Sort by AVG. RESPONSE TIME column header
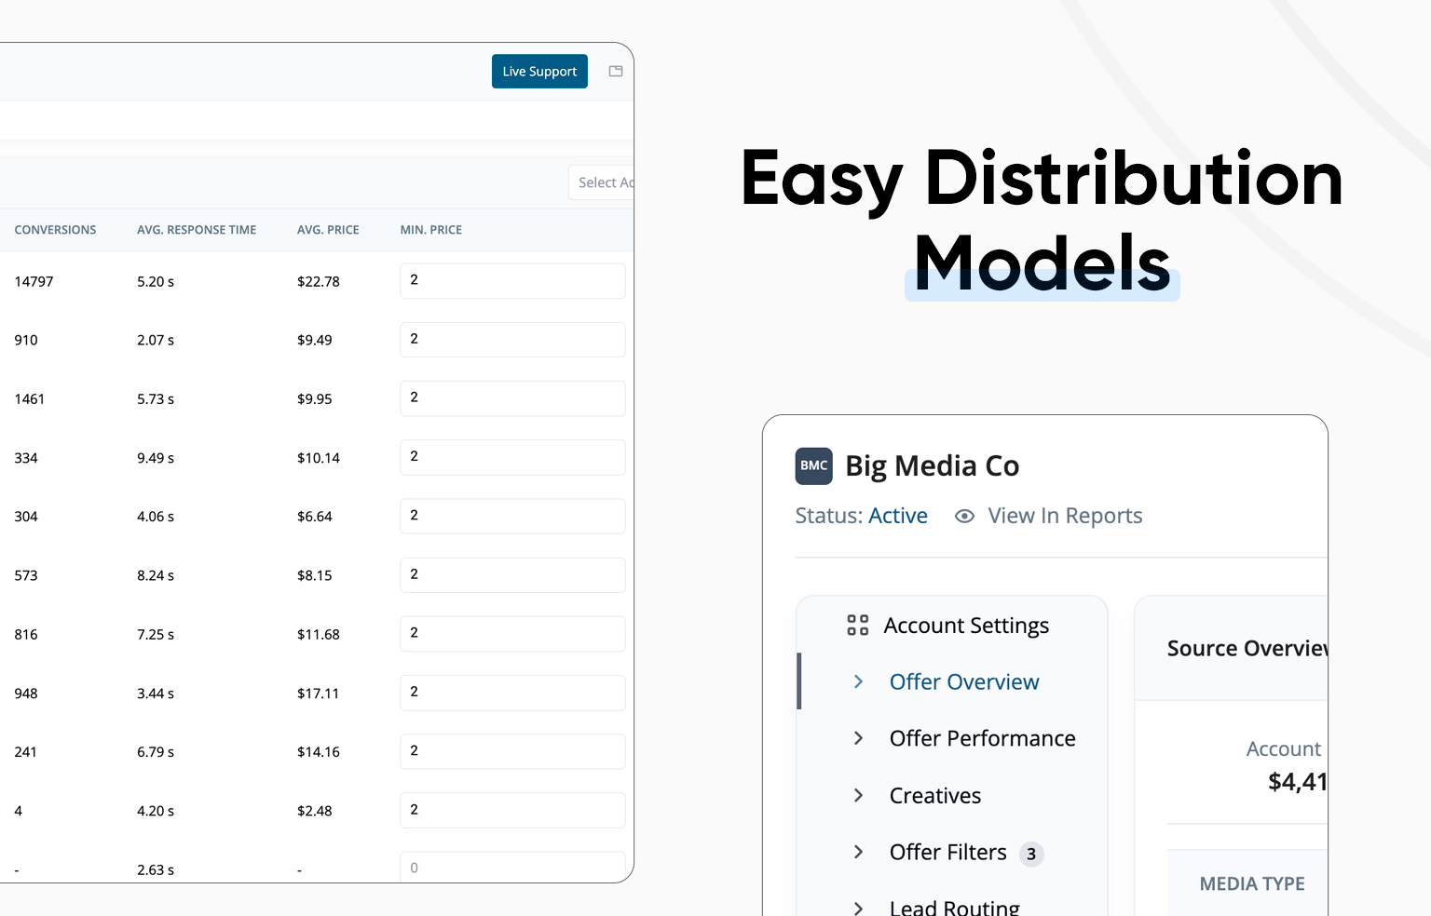 (197, 230)
